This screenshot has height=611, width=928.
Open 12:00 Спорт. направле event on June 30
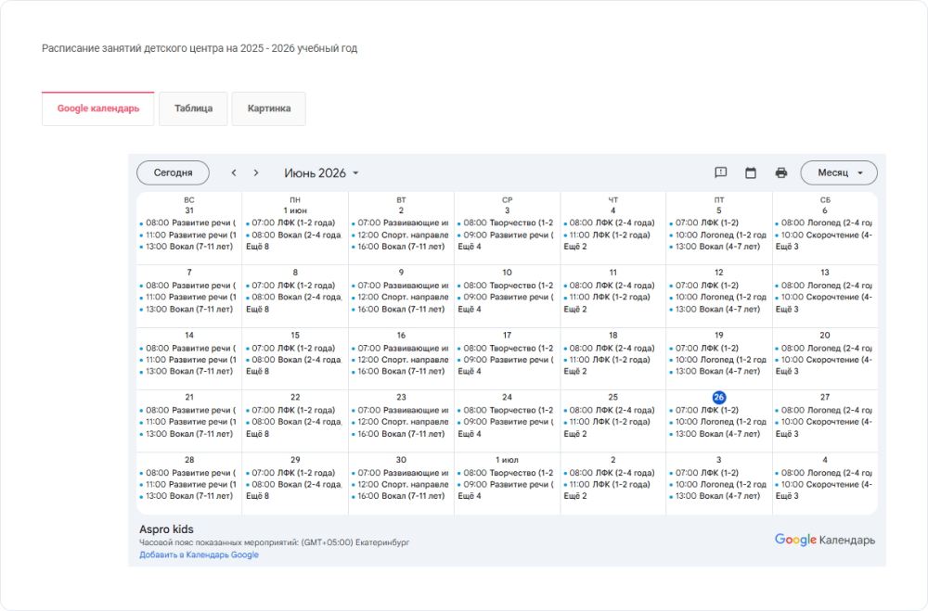click(x=400, y=484)
